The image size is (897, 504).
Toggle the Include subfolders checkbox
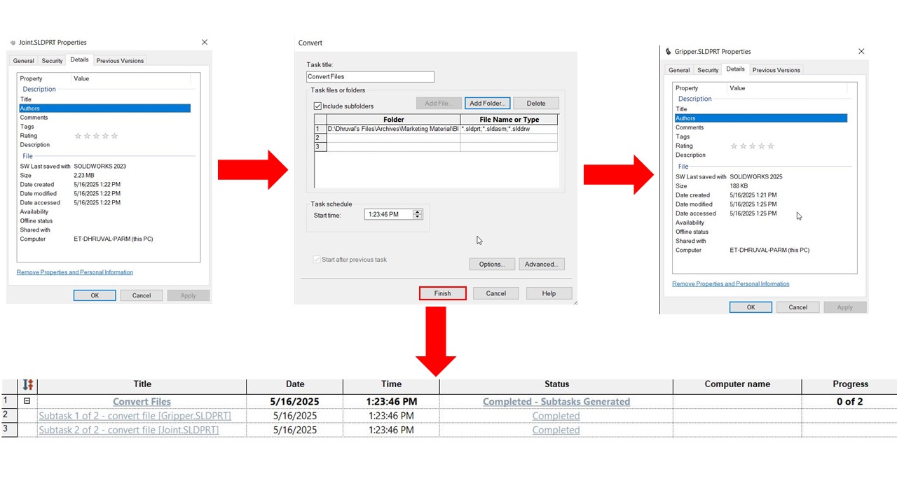[317, 106]
